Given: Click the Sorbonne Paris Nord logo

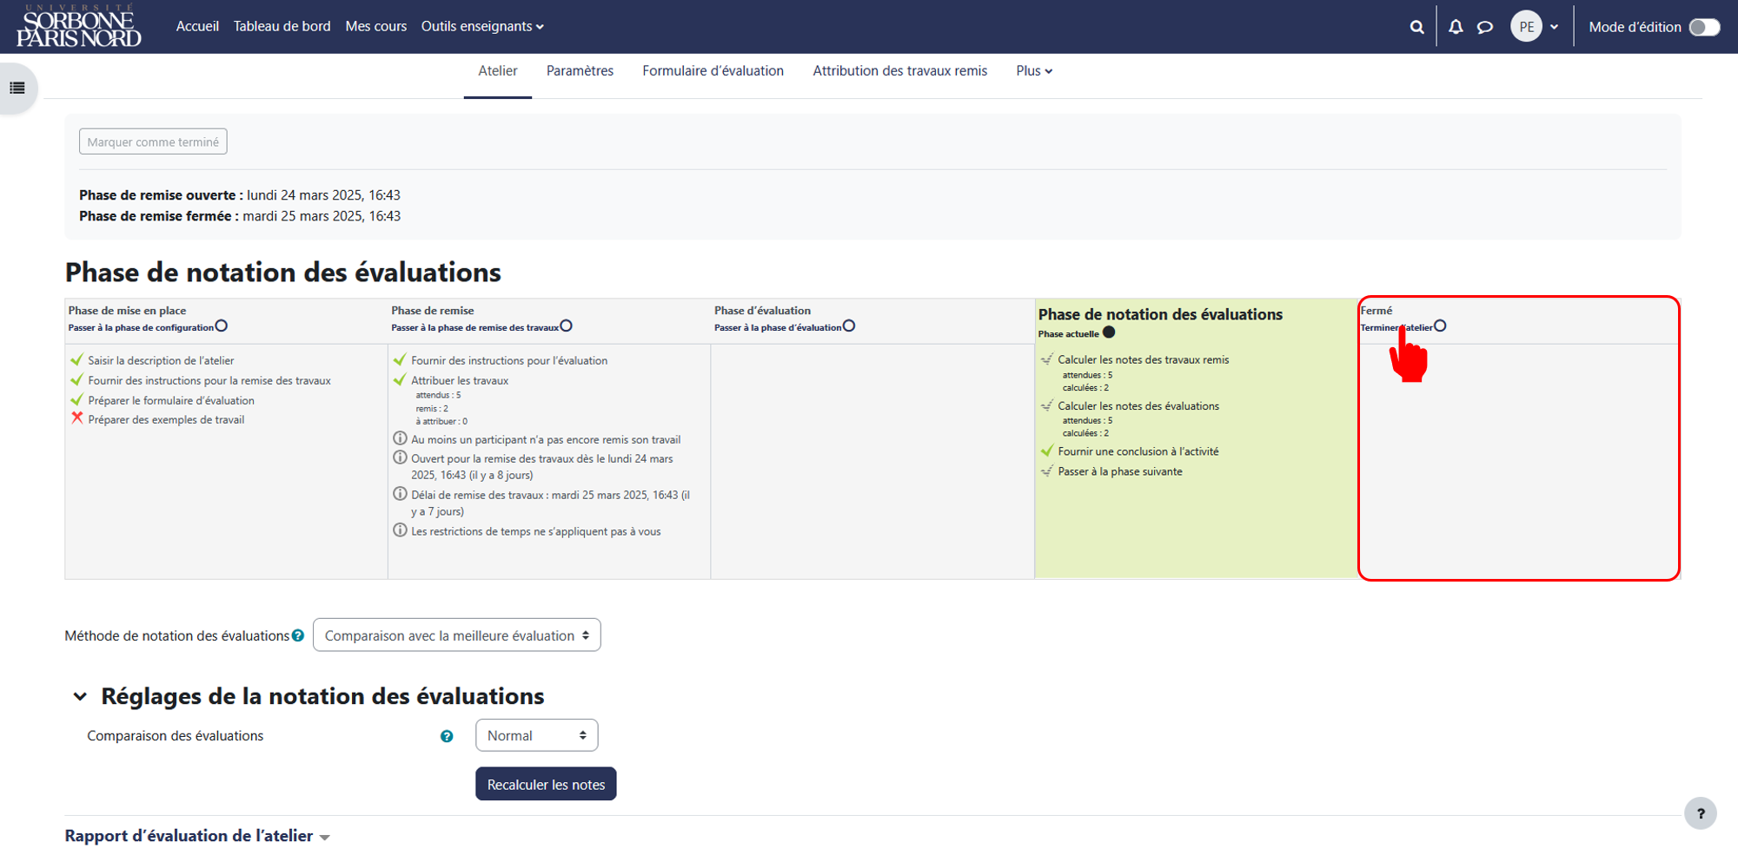Looking at the screenshot, I should pyautogui.click(x=78, y=26).
